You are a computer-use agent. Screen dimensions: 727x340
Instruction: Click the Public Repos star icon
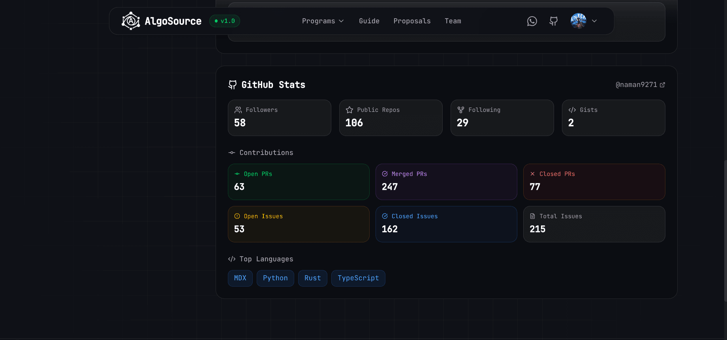pos(349,110)
